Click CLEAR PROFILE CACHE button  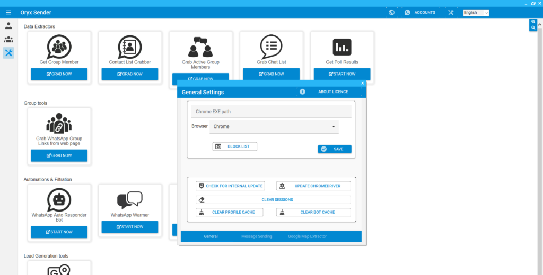click(x=229, y=212)
